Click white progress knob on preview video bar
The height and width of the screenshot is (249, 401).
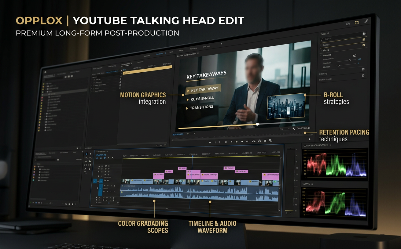pyautogui.click(x=257, y=124)
